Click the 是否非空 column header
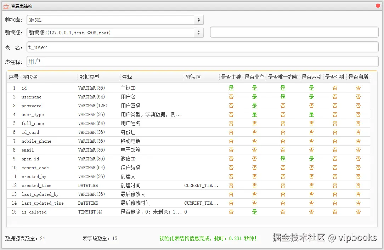The height and width of the screenshot is (250, 384). (254, 77)
